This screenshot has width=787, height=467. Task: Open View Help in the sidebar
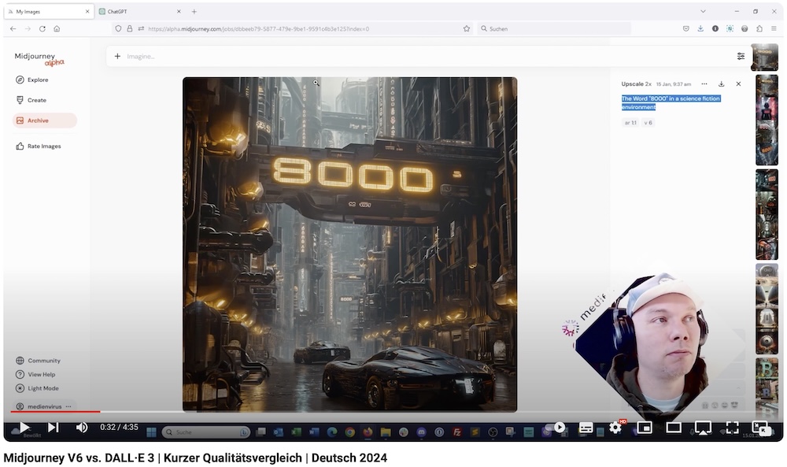(x=35, y=375)
